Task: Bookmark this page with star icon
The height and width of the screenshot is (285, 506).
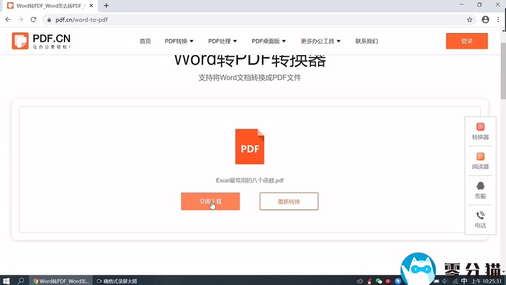Action: click(x=469, y=20)
